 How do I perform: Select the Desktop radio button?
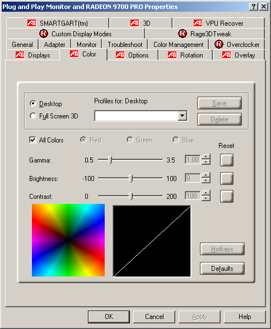[33, 103]
